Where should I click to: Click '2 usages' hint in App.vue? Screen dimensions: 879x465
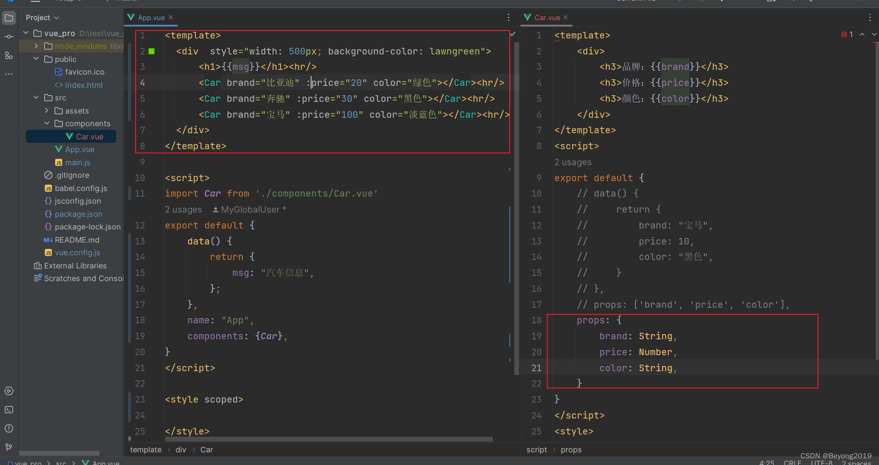point(183,210)
